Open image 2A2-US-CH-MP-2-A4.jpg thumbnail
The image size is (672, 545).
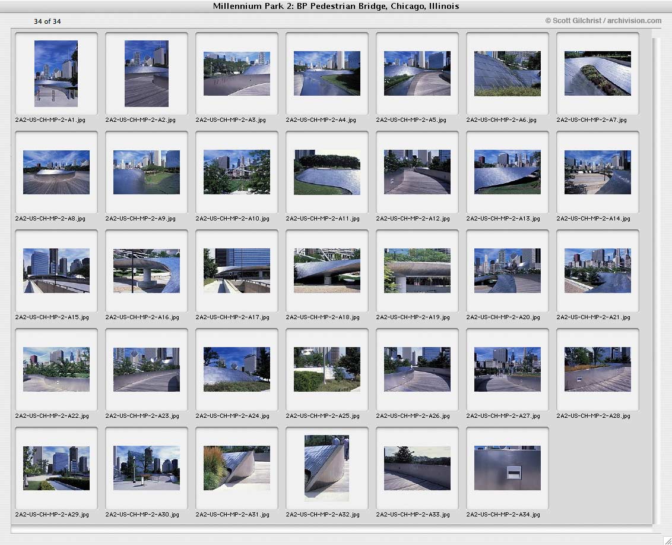(x=327, y=73)
